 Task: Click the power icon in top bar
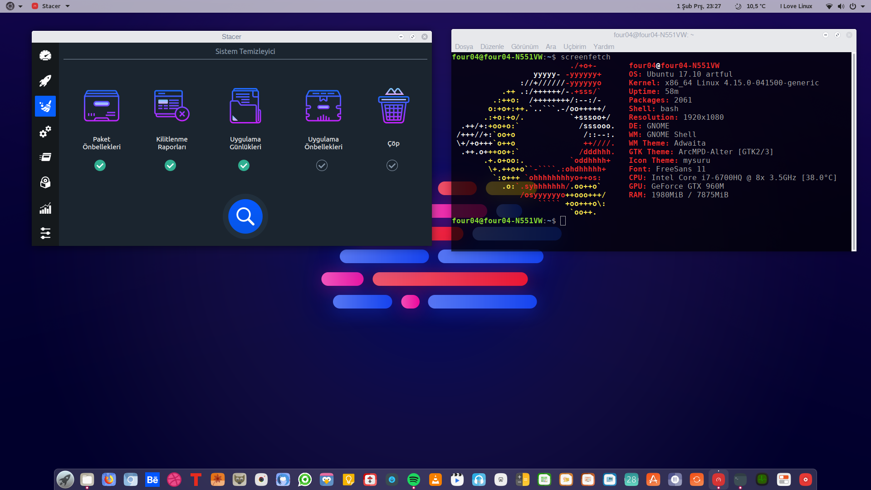pos(852,6)
